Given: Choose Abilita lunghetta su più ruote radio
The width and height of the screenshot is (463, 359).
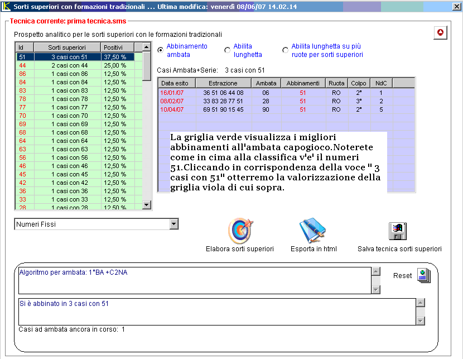Looking at the screenshot, I should (x=285, y=50).
